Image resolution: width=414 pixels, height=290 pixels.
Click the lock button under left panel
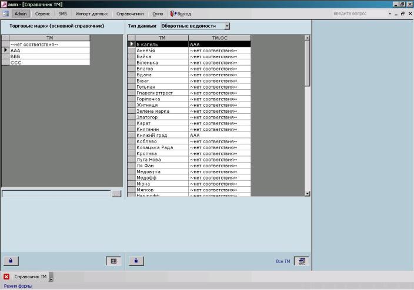[11, 261]
